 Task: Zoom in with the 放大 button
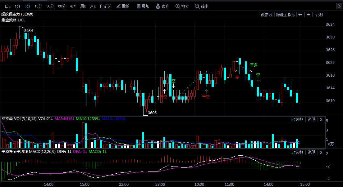(x=182, y=6)
